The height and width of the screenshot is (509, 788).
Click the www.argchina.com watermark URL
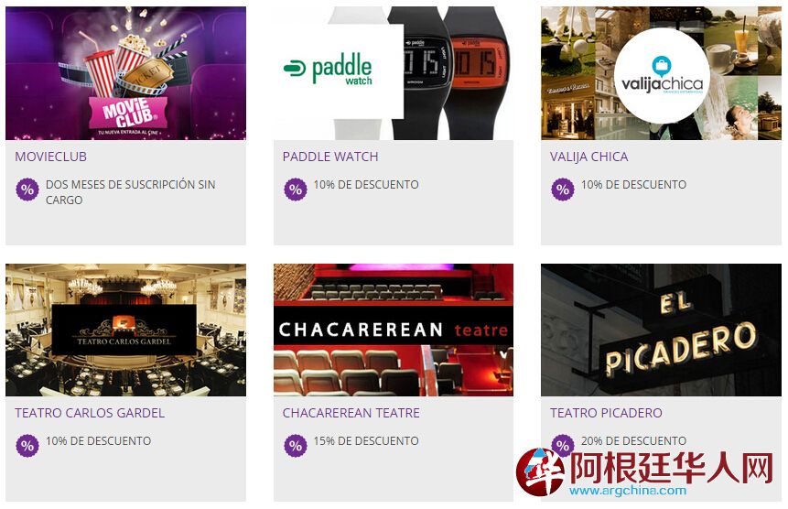628,491
